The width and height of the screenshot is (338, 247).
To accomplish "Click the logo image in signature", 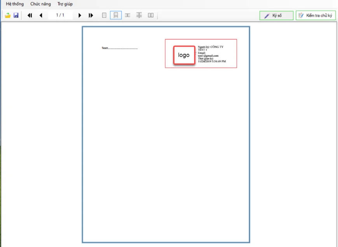I will [184, 55].
